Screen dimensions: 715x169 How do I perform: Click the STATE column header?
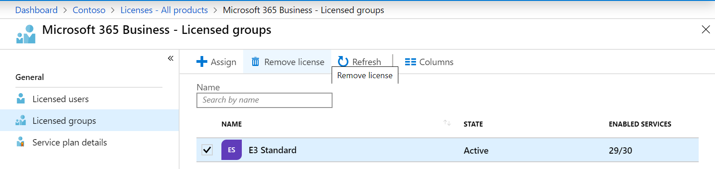click(x=473, y=124)
